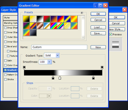This screenshot has width=128, height=110.
Task: Select the white color stop below gradient bar
Action: (60, 78)
